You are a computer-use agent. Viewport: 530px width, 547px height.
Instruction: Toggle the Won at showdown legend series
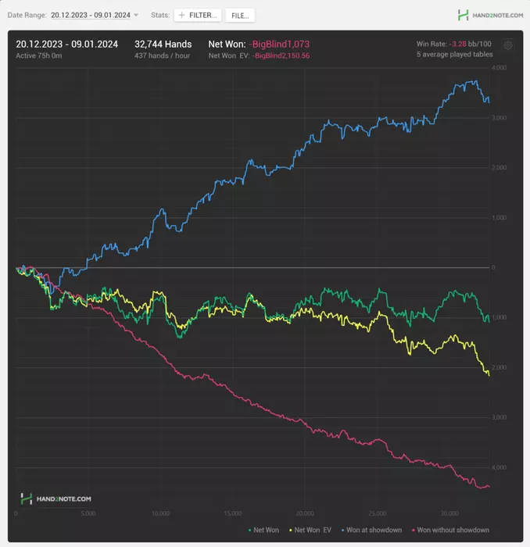(371, 530)
